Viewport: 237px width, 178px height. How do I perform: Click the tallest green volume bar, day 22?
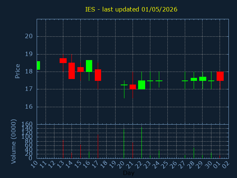(x=141, y=143)
